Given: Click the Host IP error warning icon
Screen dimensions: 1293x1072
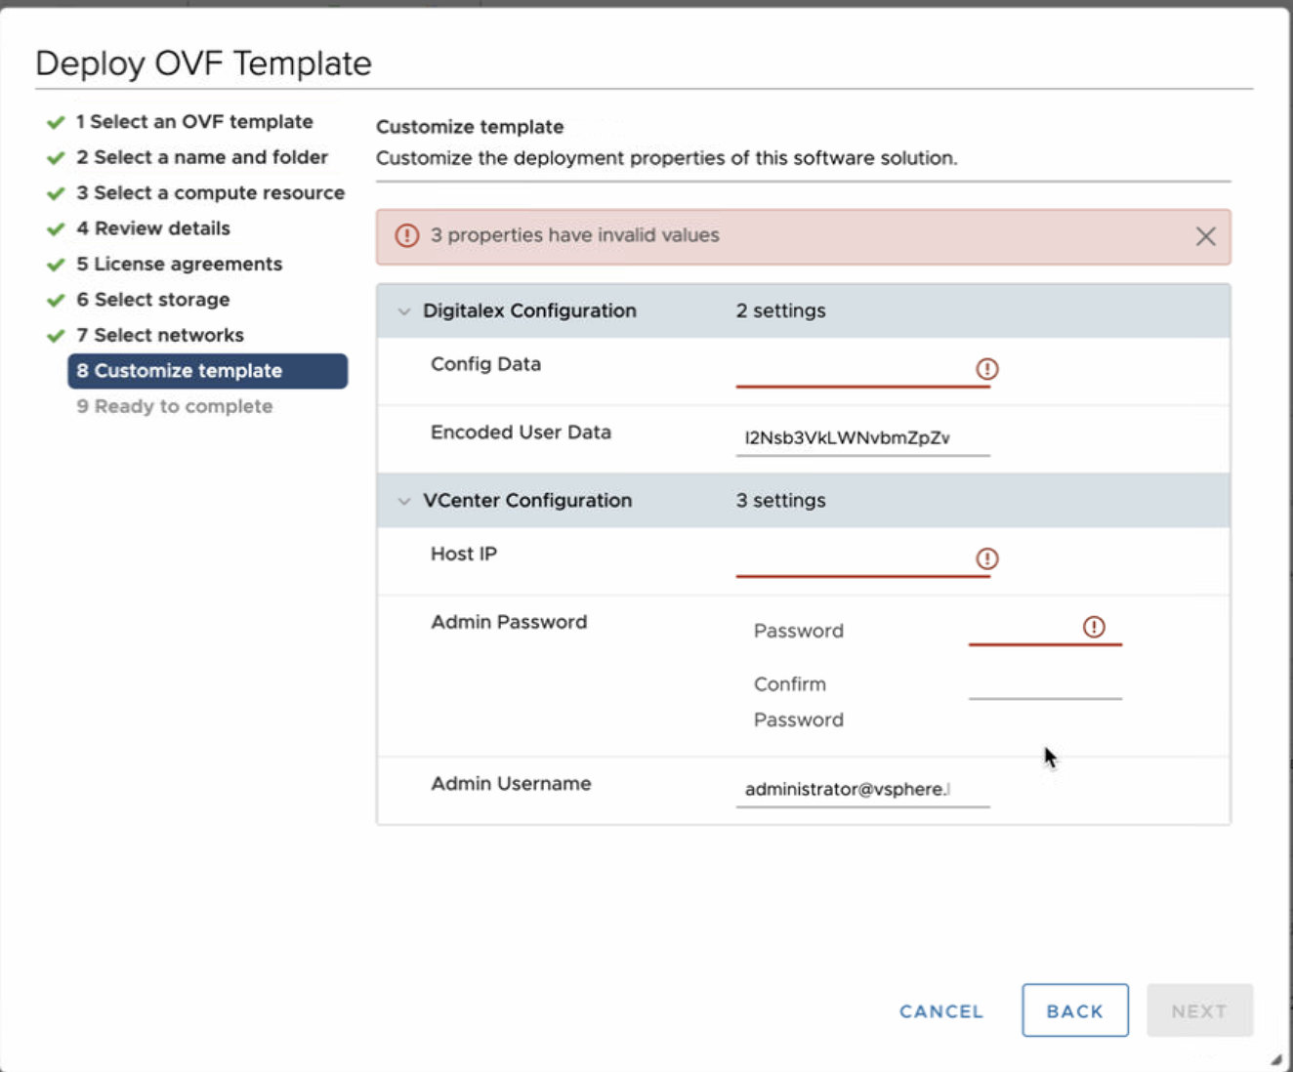Looking at the screenshot, I should [x=986, y=558].
